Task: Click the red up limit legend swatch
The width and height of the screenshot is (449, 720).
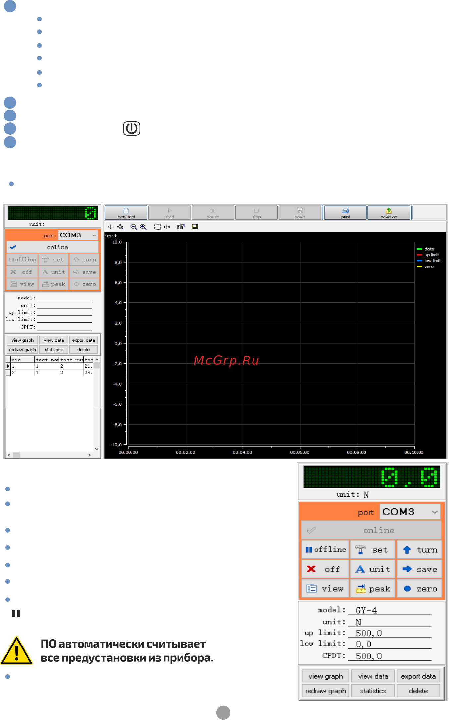Action: click(419, 255)
